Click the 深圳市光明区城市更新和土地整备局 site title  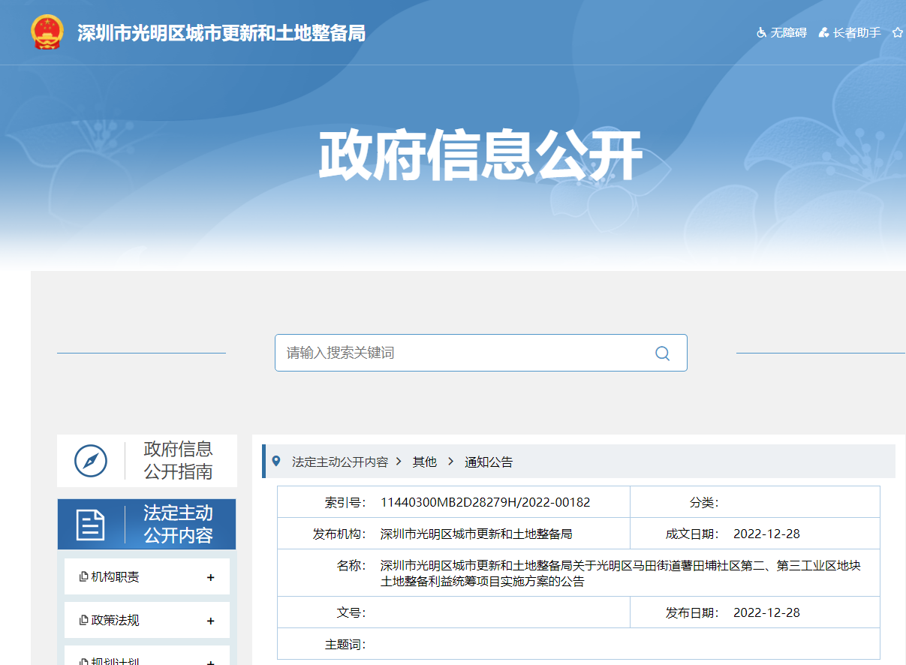point(221,33)
